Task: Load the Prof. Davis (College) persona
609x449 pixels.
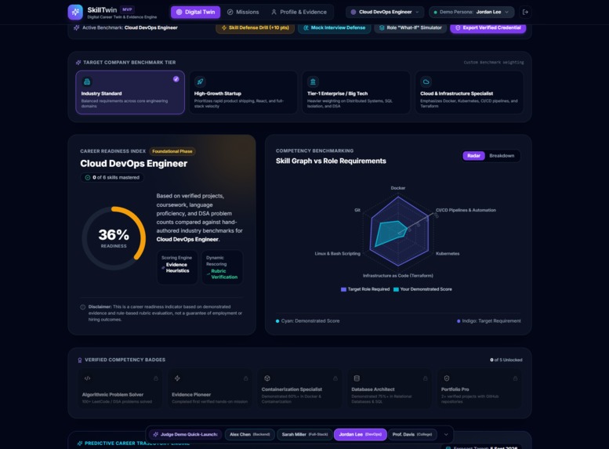Action: [412, 434]
